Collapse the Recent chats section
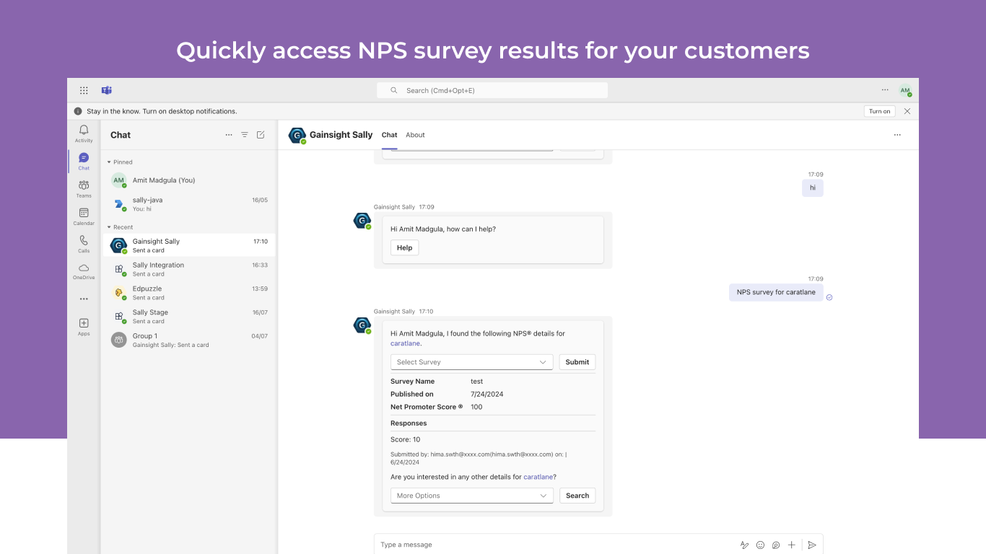Screen dimensions: 986x554 pyautogui.click(x=109, y=227)
